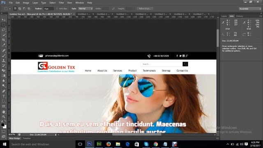Image resolution: width=263 pixels, height=148 pixels.
Task: Open Skype from the taskbar
Action: tap(146, 144)
